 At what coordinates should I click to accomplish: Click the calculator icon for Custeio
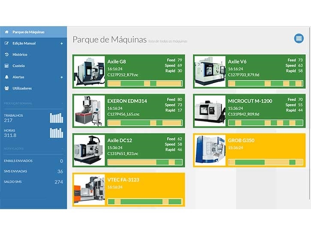point(6,66)
